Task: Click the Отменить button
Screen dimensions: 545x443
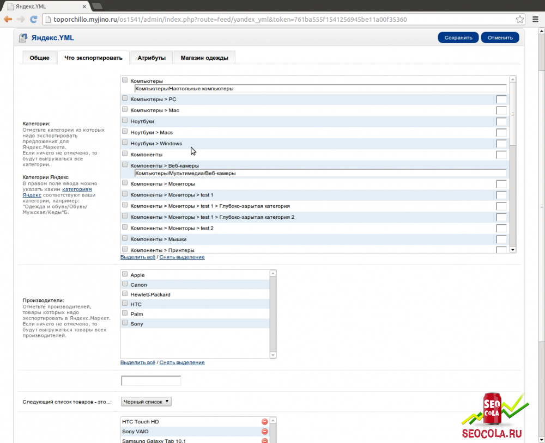Action: pos(500,38)
